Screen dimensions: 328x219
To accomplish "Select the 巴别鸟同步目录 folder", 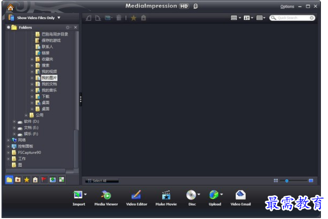I will (x=55, y=34).
